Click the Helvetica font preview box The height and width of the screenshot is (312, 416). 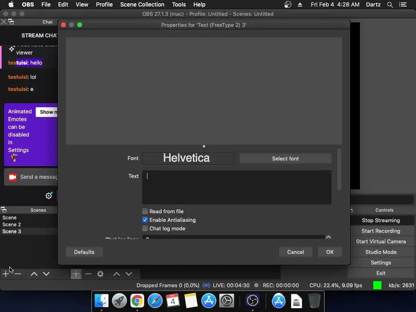pos(188,158)
